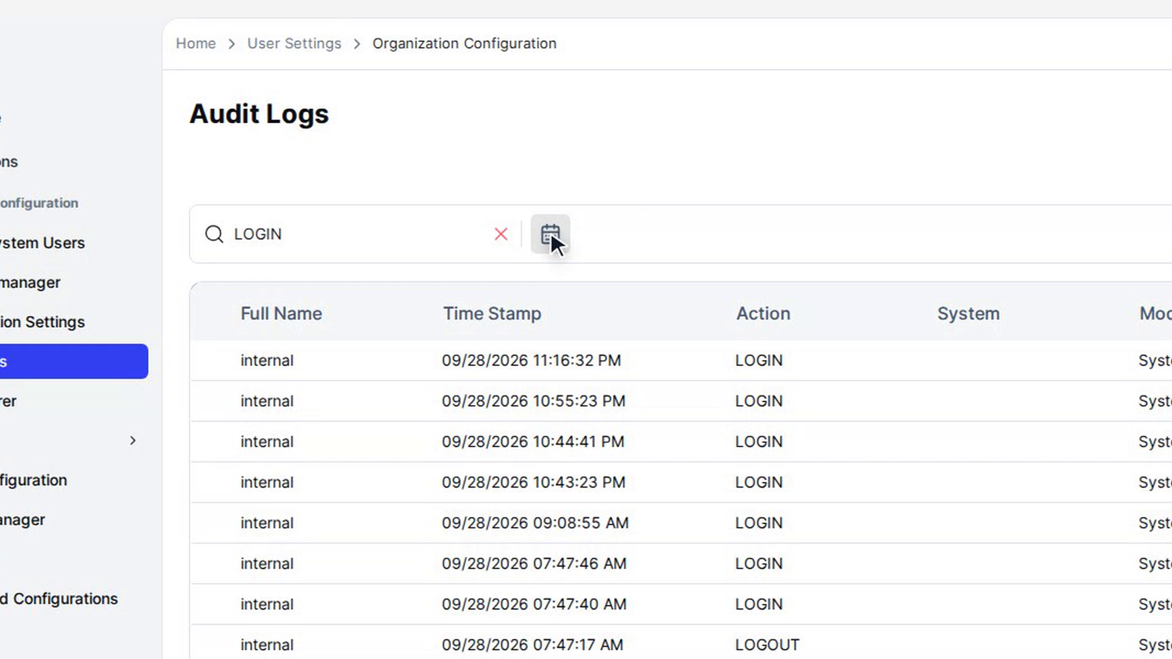This screenshot has height=659, width=1172.
Task: Select timestamp 09/28/2026 11:16:32 PM
Action: pos(532,361)
